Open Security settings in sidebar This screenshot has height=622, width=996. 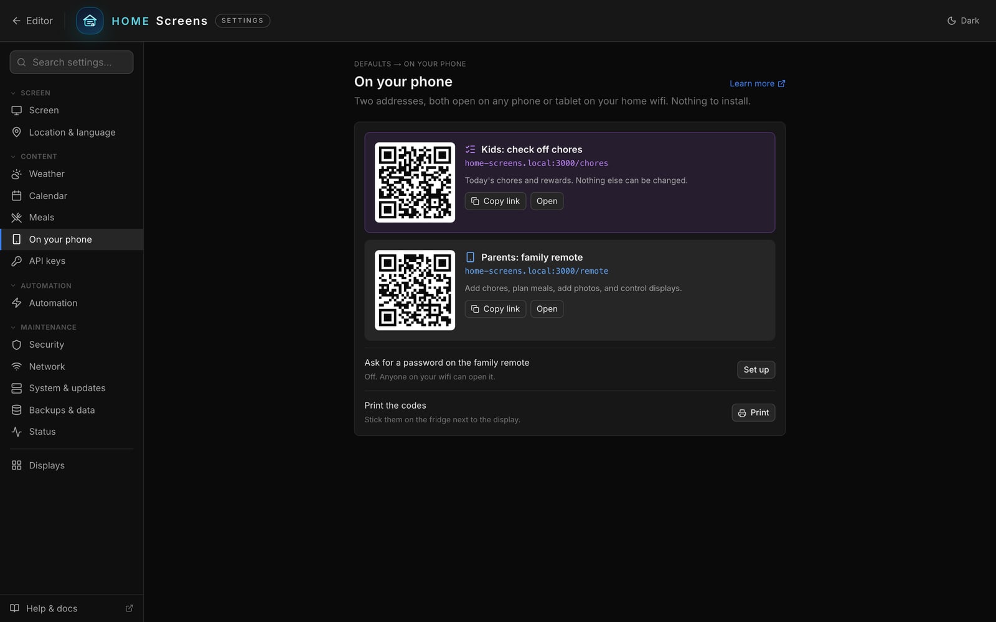[72, 345]
